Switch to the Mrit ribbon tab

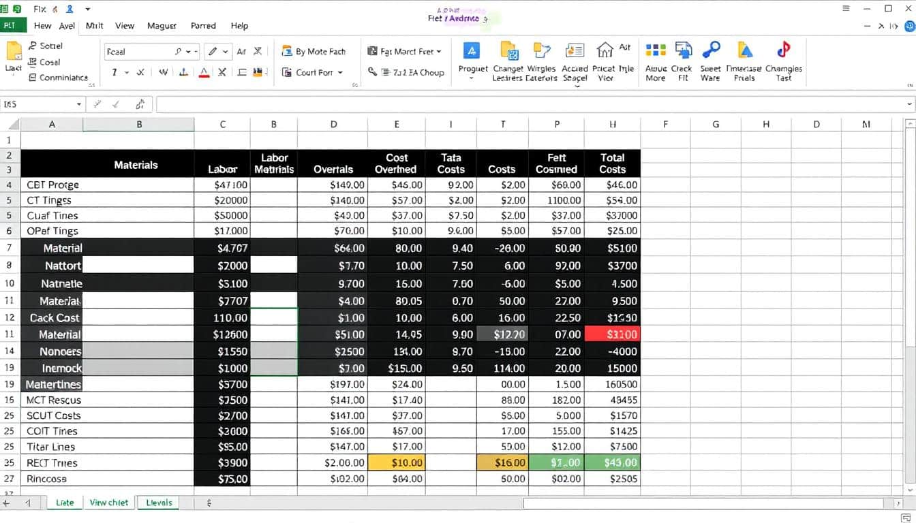95,25
